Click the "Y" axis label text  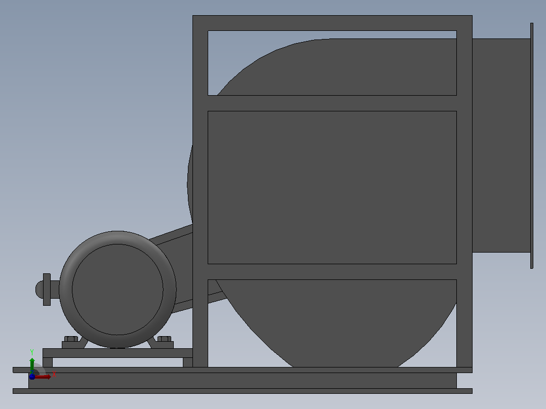(x=32, y=352)
